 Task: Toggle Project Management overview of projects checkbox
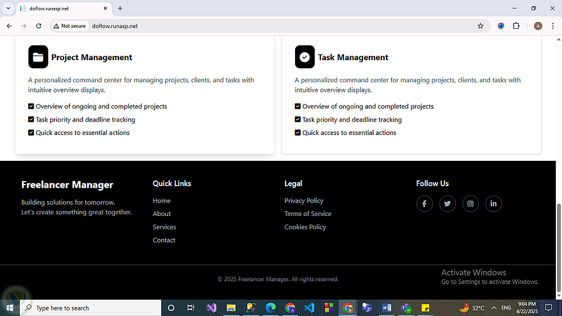31,106
